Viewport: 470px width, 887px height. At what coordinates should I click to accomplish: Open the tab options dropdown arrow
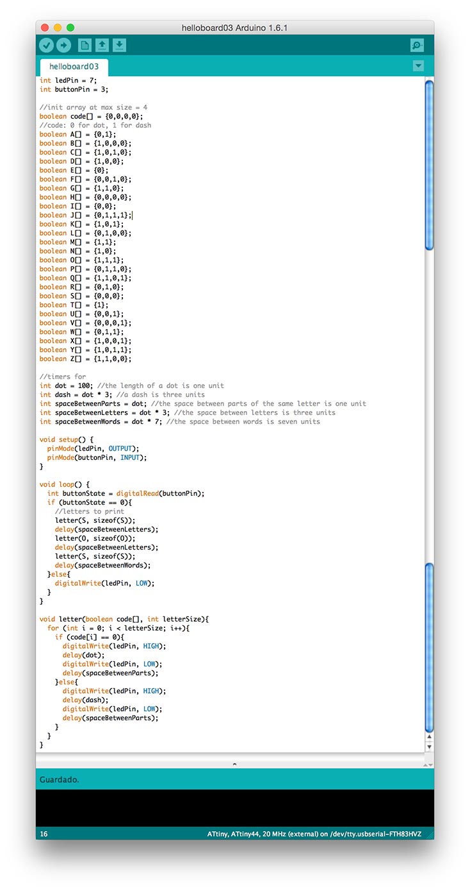pyautogui.click(x=418, y=65)
